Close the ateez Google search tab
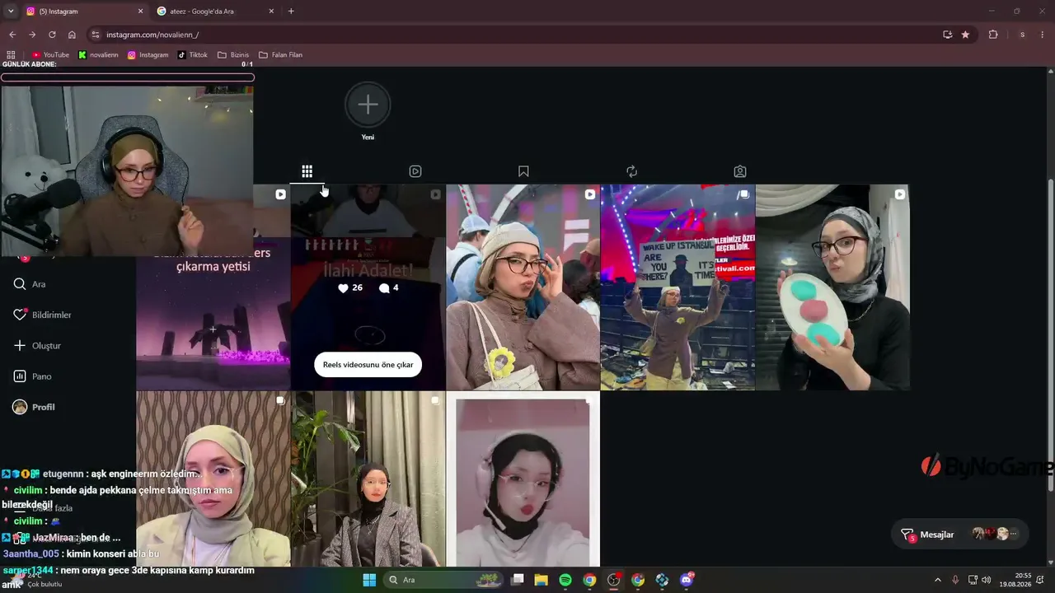 (x=271, y=12)
